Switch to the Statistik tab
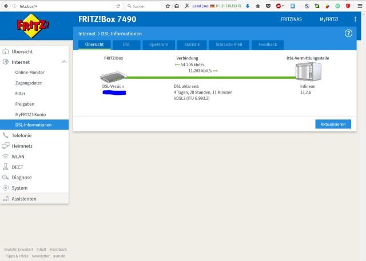The width and height of the screenshot is (366, 261). pyautogui.click(x=192, y=45)
